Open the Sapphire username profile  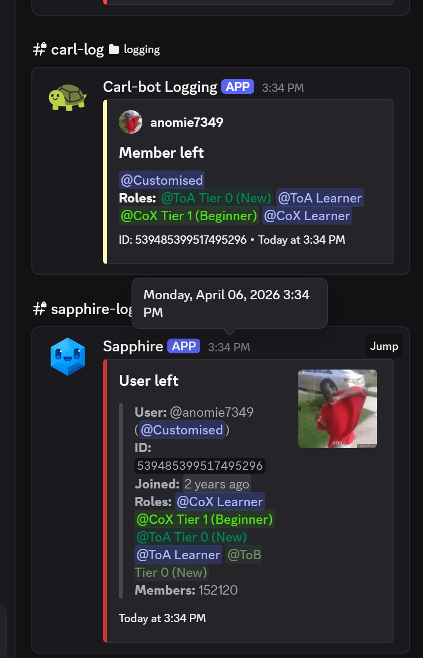click(x=133, y=346)
